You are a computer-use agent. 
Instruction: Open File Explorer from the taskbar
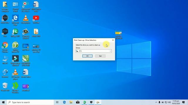(71, 102)
